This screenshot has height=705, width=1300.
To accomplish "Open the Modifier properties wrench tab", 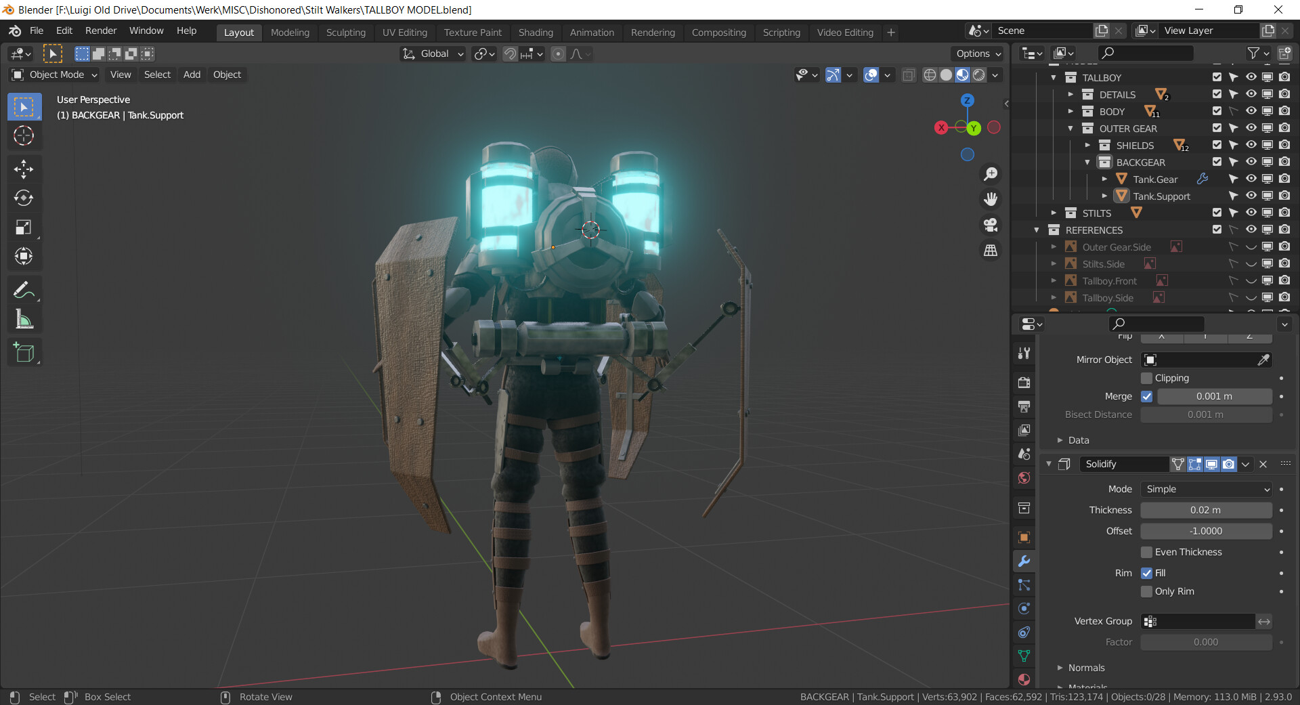I will point(1024,561).
